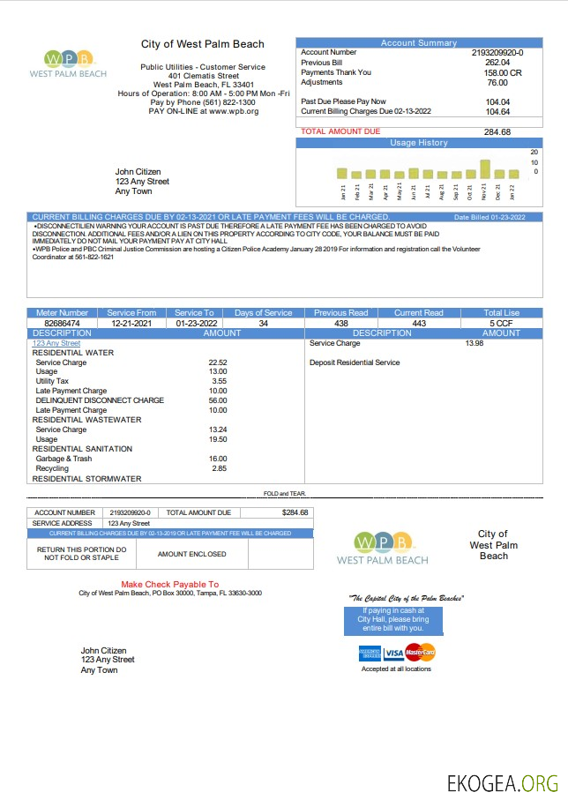Click the MasterCard logo

click(x=420, y=653)
